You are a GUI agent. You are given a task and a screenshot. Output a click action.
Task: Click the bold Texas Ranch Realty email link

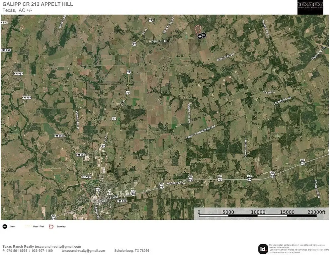pyautogui.click(x=58, y=246)
